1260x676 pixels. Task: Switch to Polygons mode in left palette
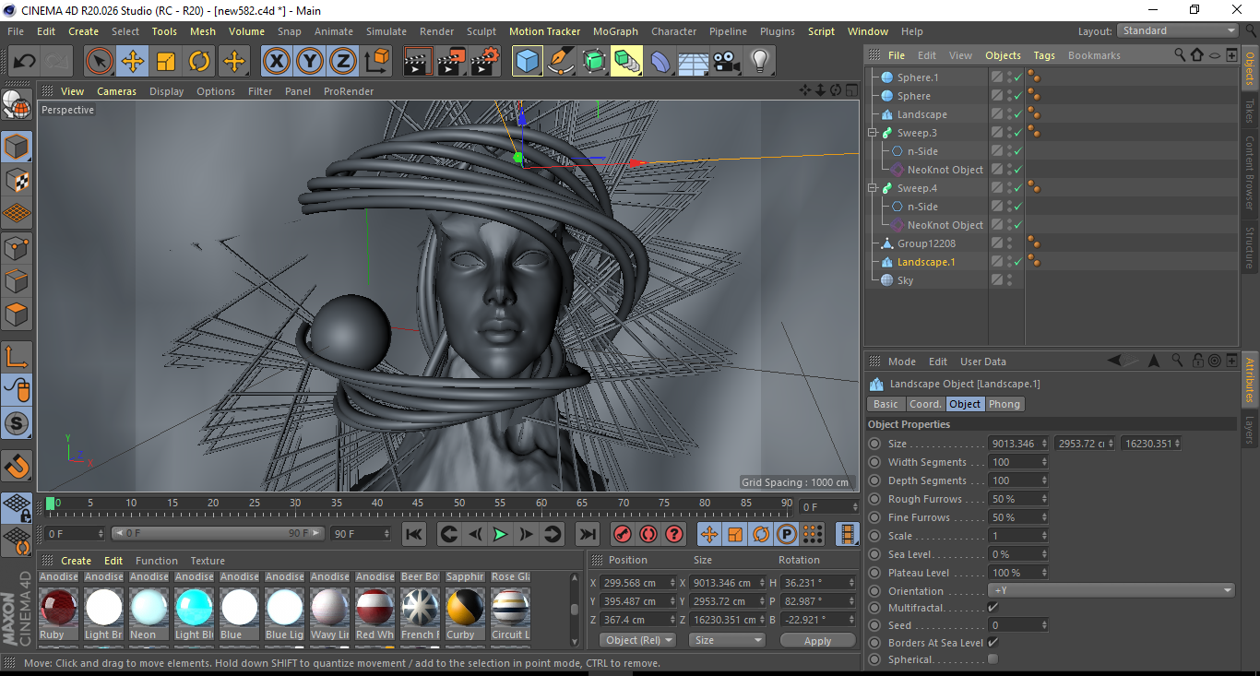(x=17, y=314)
